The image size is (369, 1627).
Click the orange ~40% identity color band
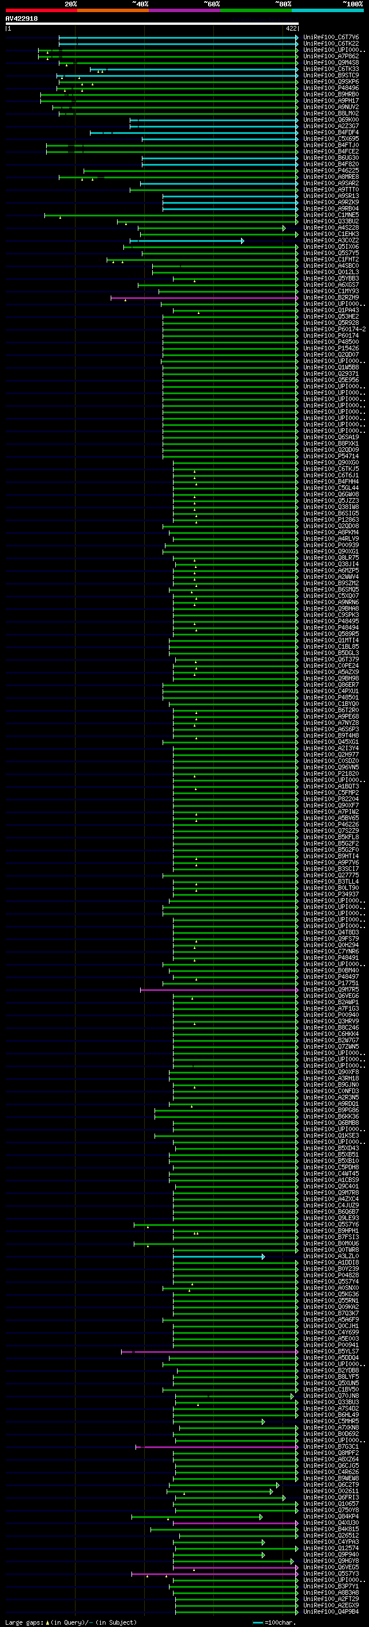coord(113,10)
